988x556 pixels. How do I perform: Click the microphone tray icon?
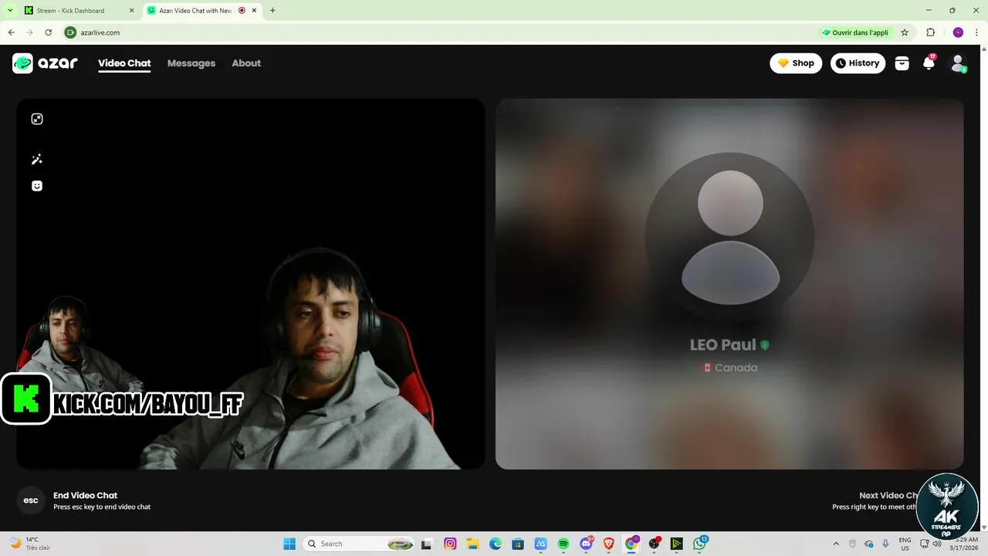point(885,544)
